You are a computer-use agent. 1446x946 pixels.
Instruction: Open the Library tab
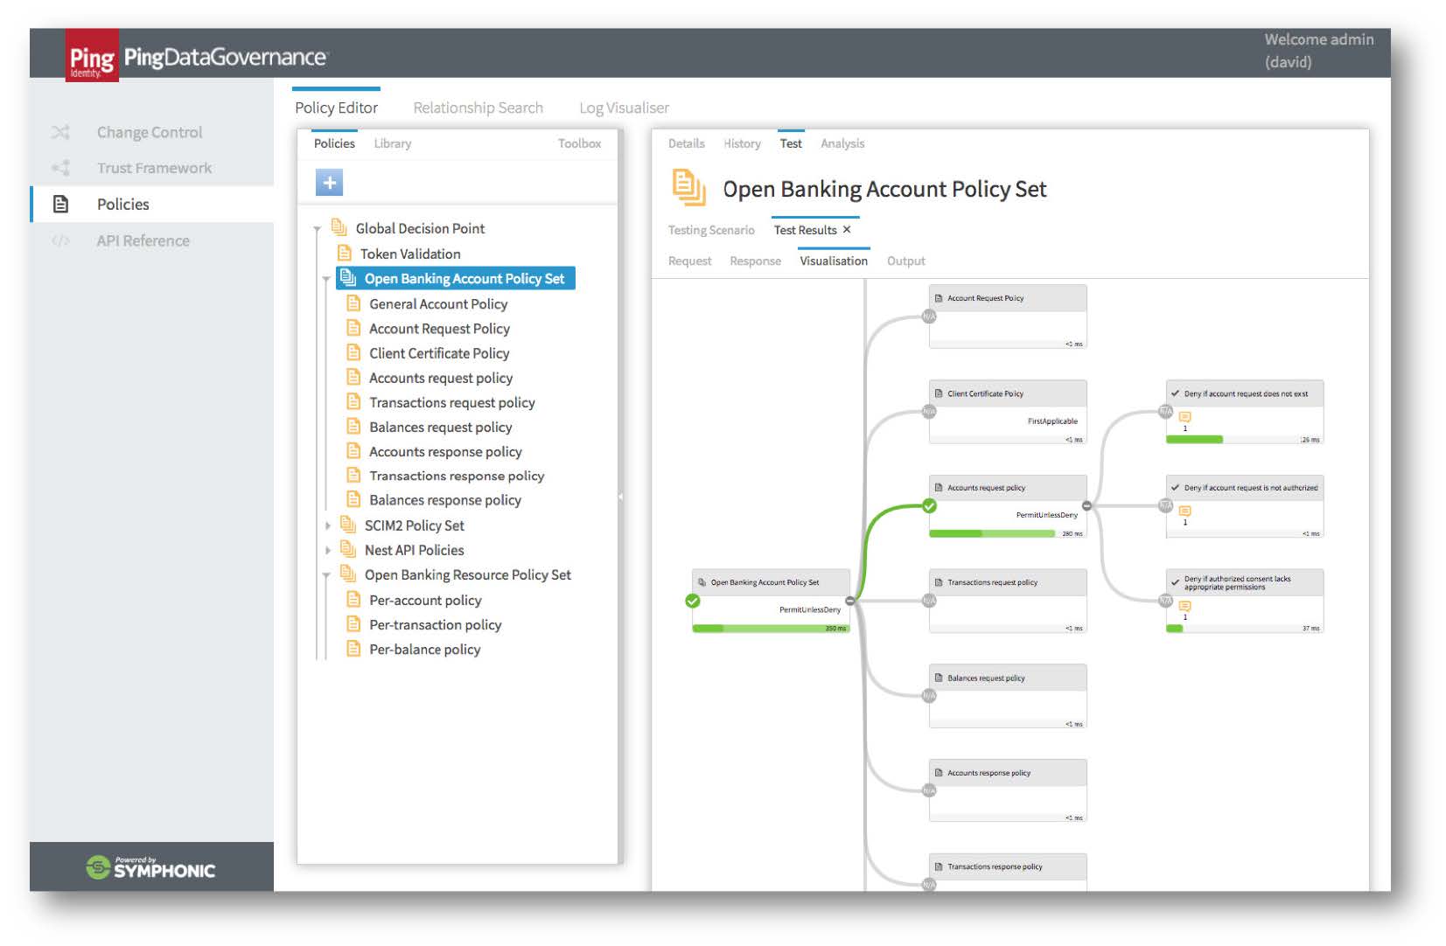tap(392, 143)
